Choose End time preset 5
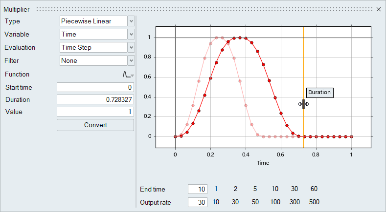Image resolution: width=386 pixels, height=212 pixels. click(255, 189)
